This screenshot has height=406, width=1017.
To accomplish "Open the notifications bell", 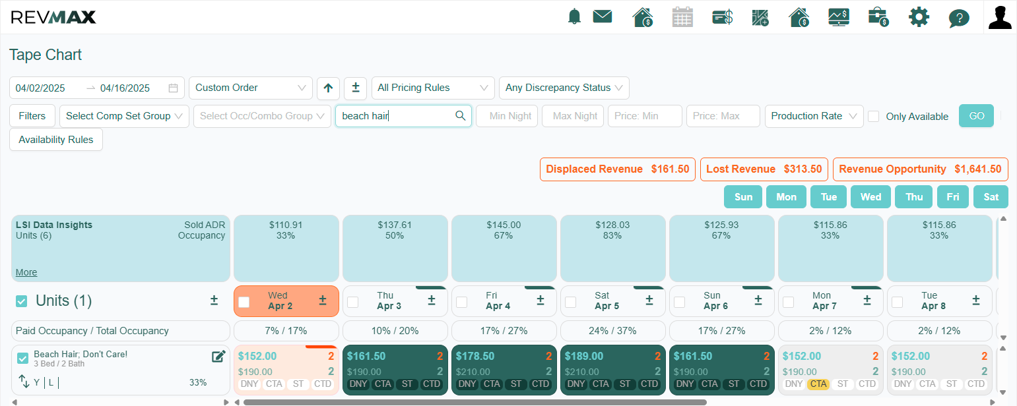I will click(x=574, y=17).
